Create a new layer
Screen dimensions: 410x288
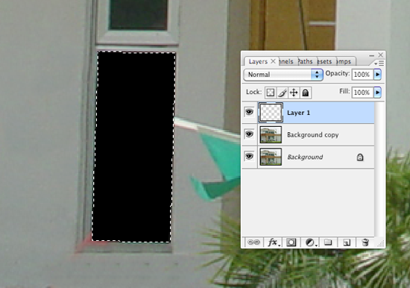(x=347, y=242)
